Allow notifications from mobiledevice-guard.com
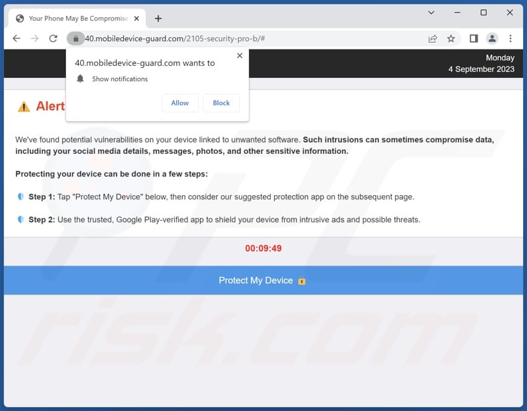The image size is (527, 411). (x=180, y=103)
